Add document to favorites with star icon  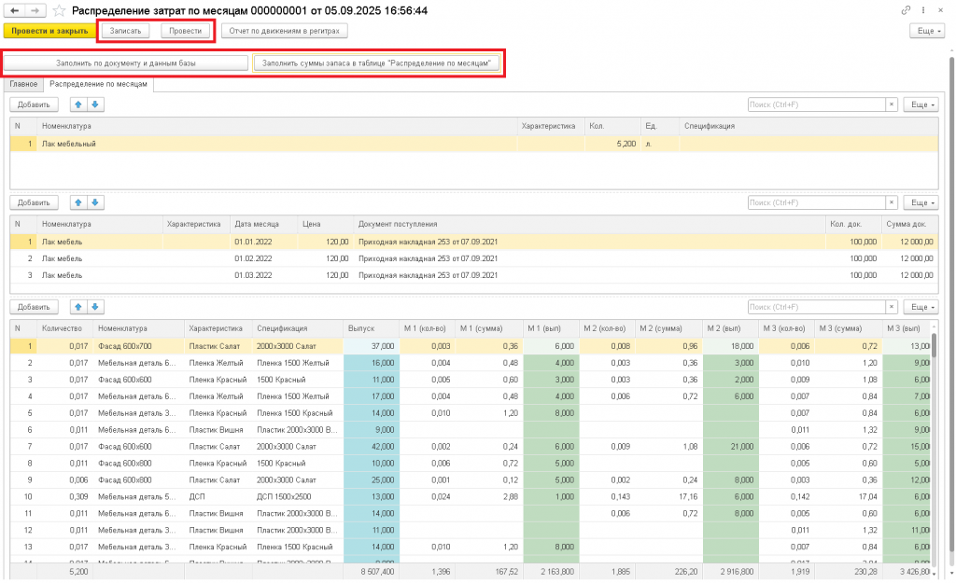click(59, 10)
